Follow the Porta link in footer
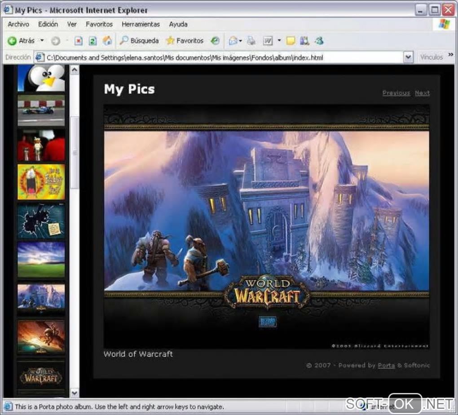 [386, 365]
